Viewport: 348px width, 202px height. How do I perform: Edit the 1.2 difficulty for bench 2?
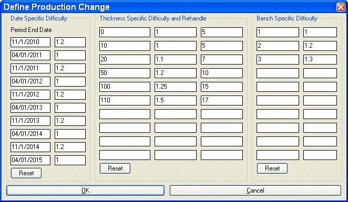(320, 46)
